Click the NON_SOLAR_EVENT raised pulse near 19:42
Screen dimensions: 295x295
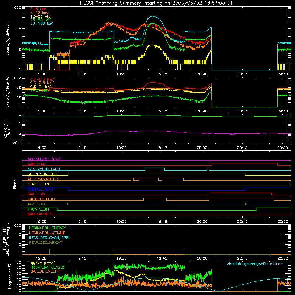click(x=155, y=168)
